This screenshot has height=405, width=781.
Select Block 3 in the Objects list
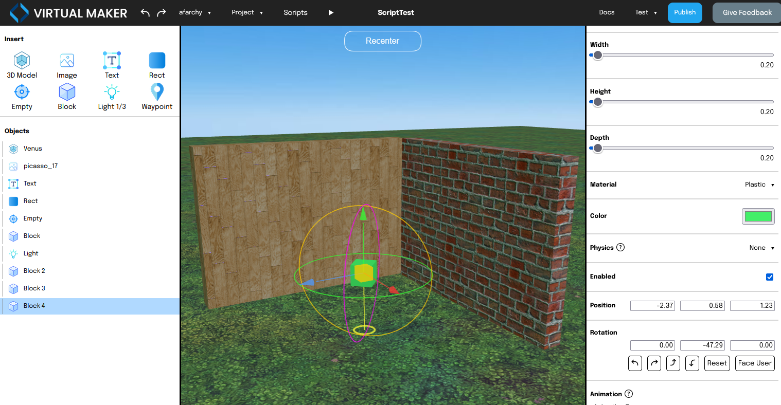33,288
